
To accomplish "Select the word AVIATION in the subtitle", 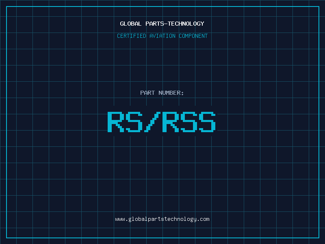I will click(162, 36).
